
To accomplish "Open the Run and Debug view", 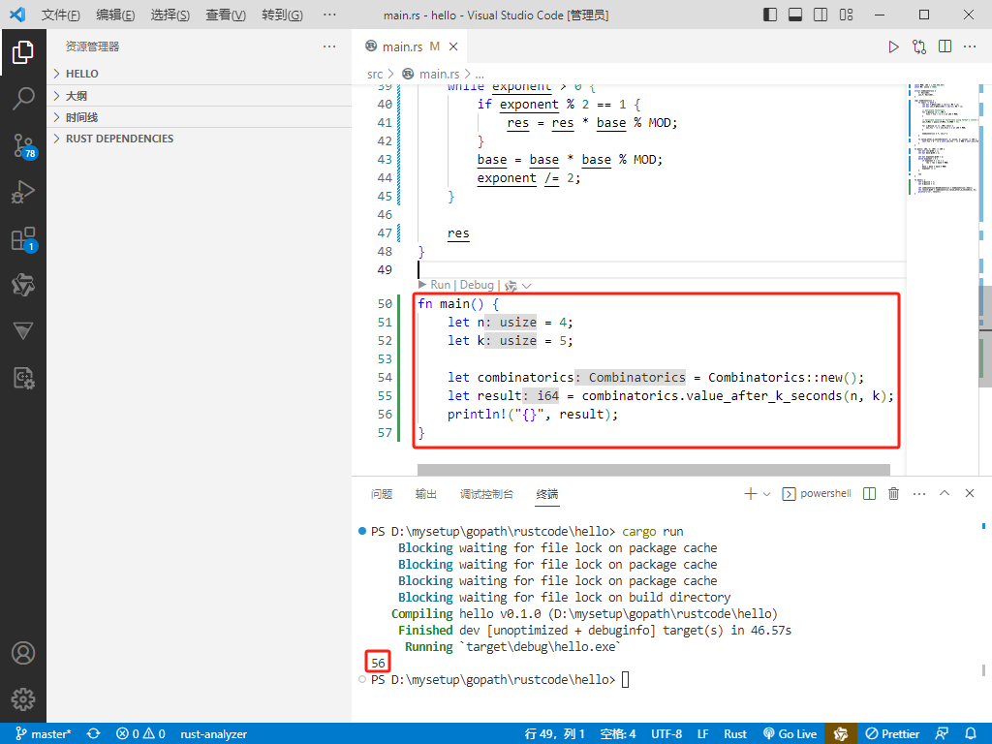I will pos(23,192).
